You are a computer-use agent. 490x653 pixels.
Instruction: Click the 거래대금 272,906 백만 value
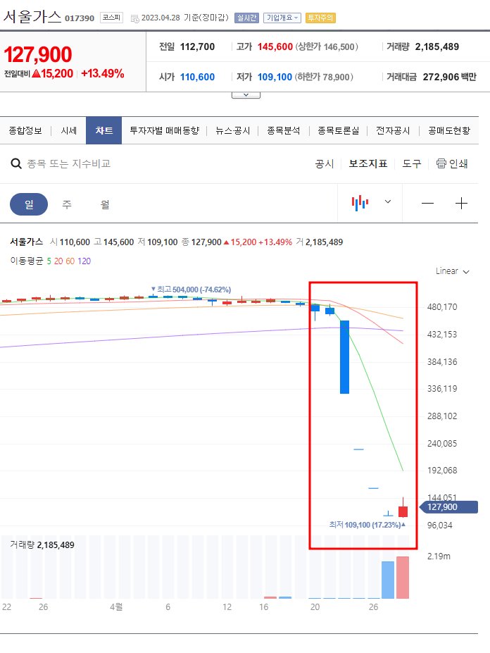pyautogui.click(x=450, y=77)
